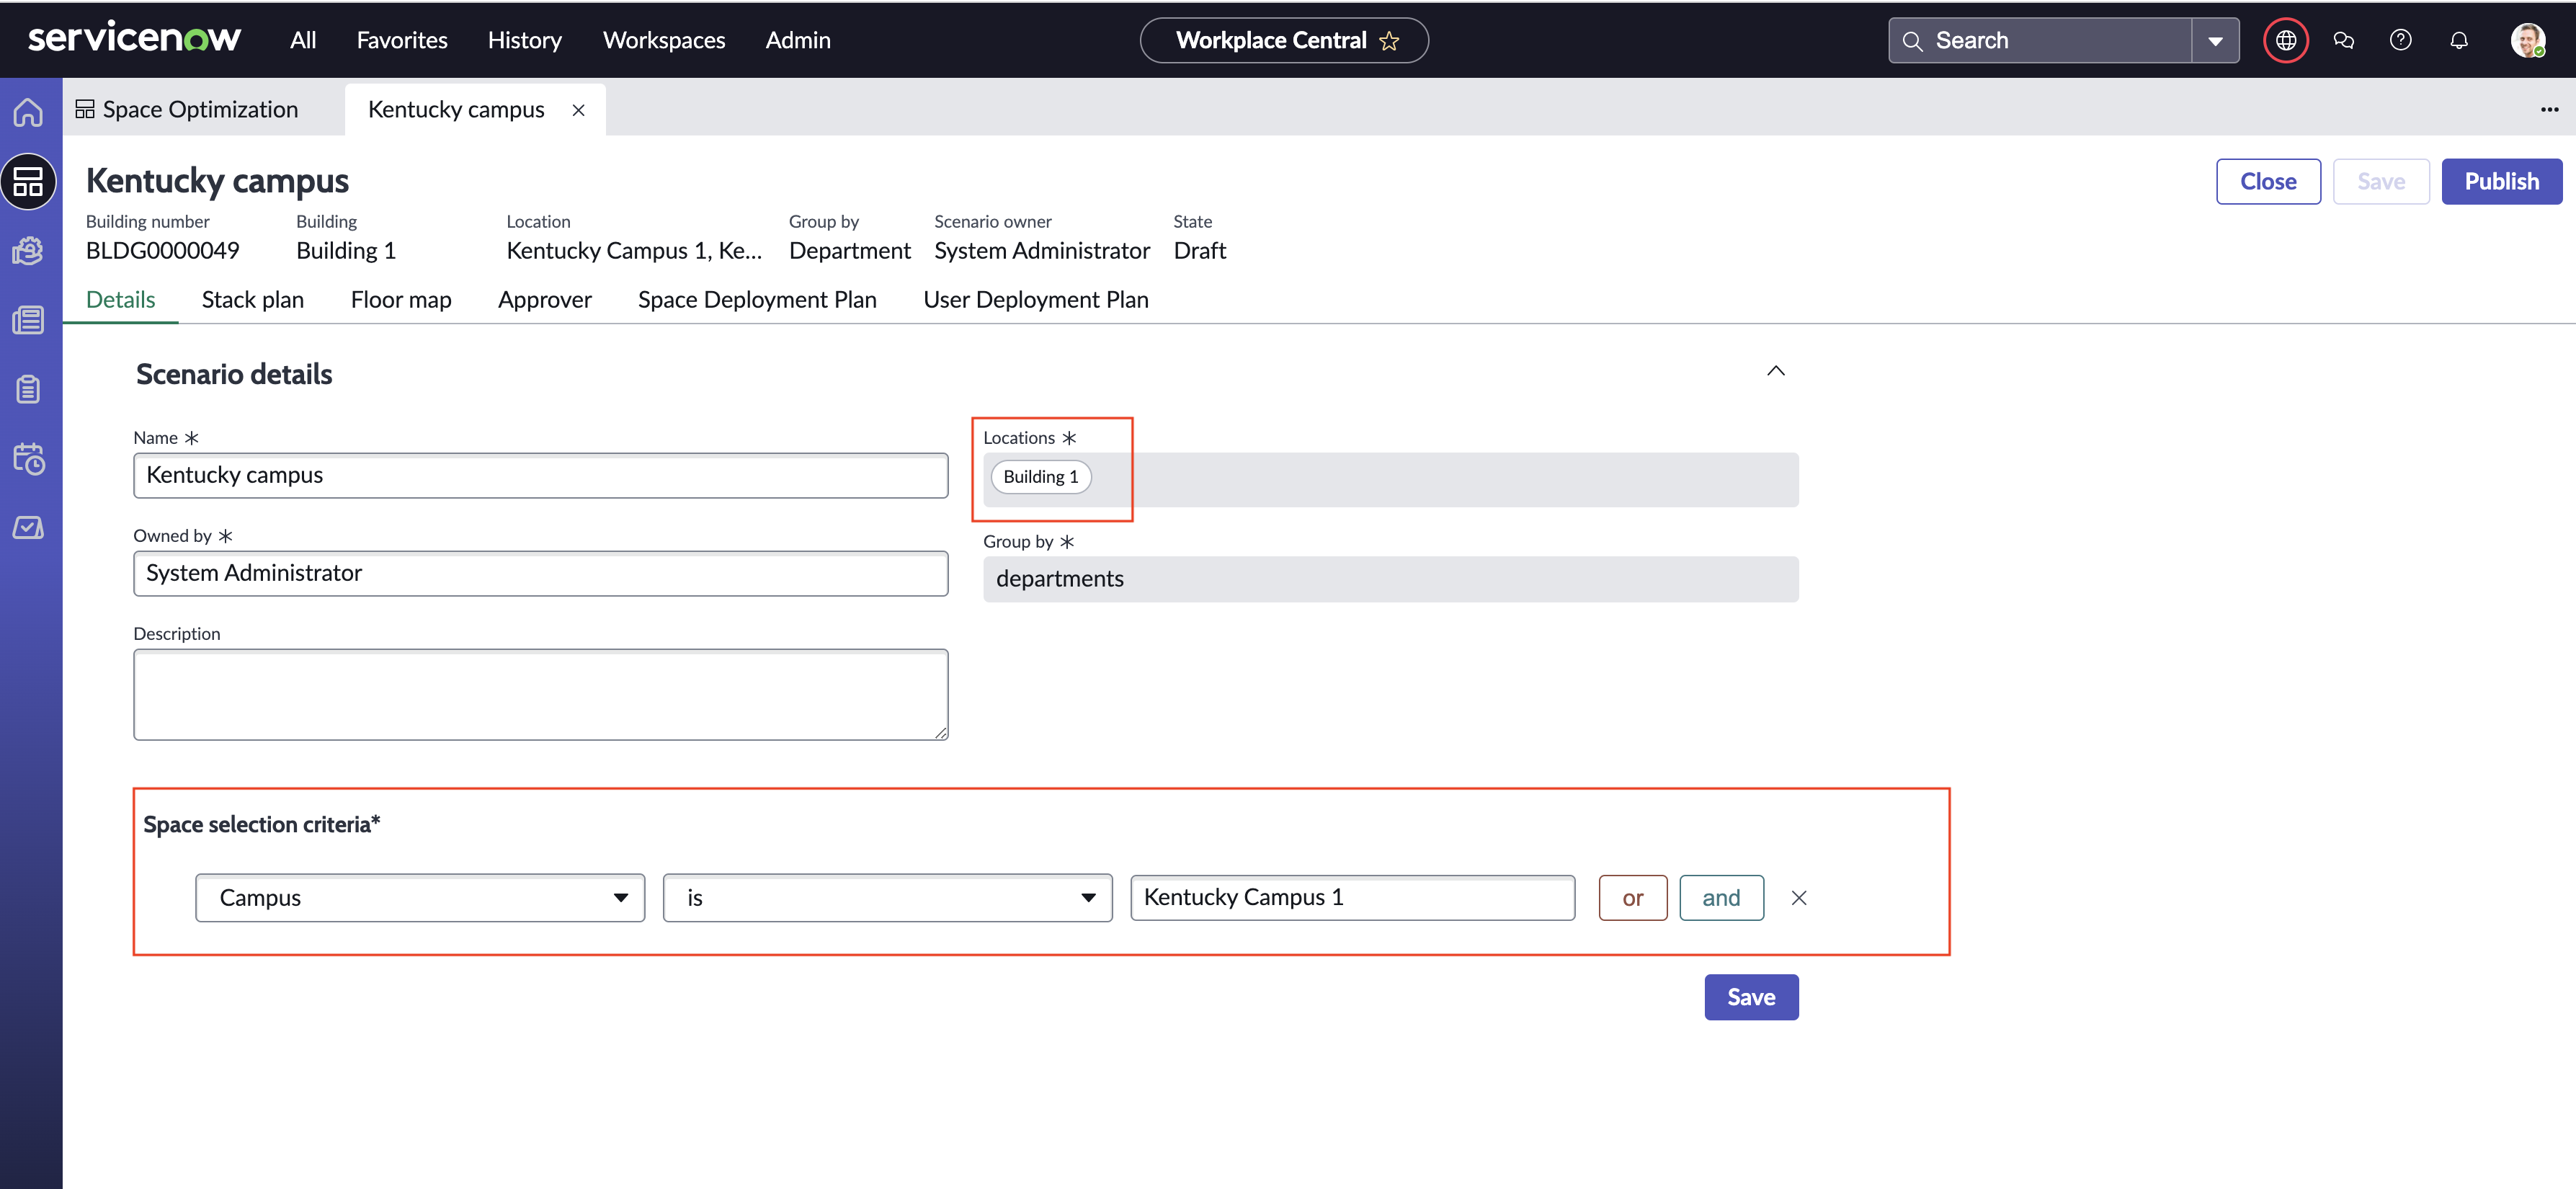Click the Description text area
2576x1189 pixels.
(x=540, y=695)
